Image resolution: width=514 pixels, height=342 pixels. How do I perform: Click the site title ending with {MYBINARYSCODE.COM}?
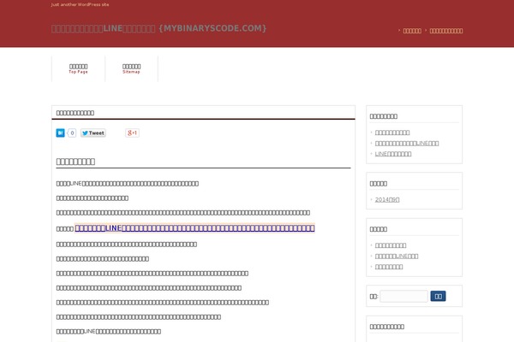pos(159,28)
